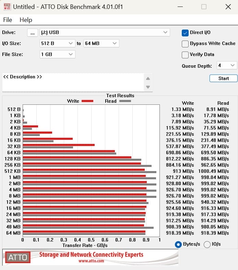
Task: Click the Read column header in results
Action: coord(223,103)
